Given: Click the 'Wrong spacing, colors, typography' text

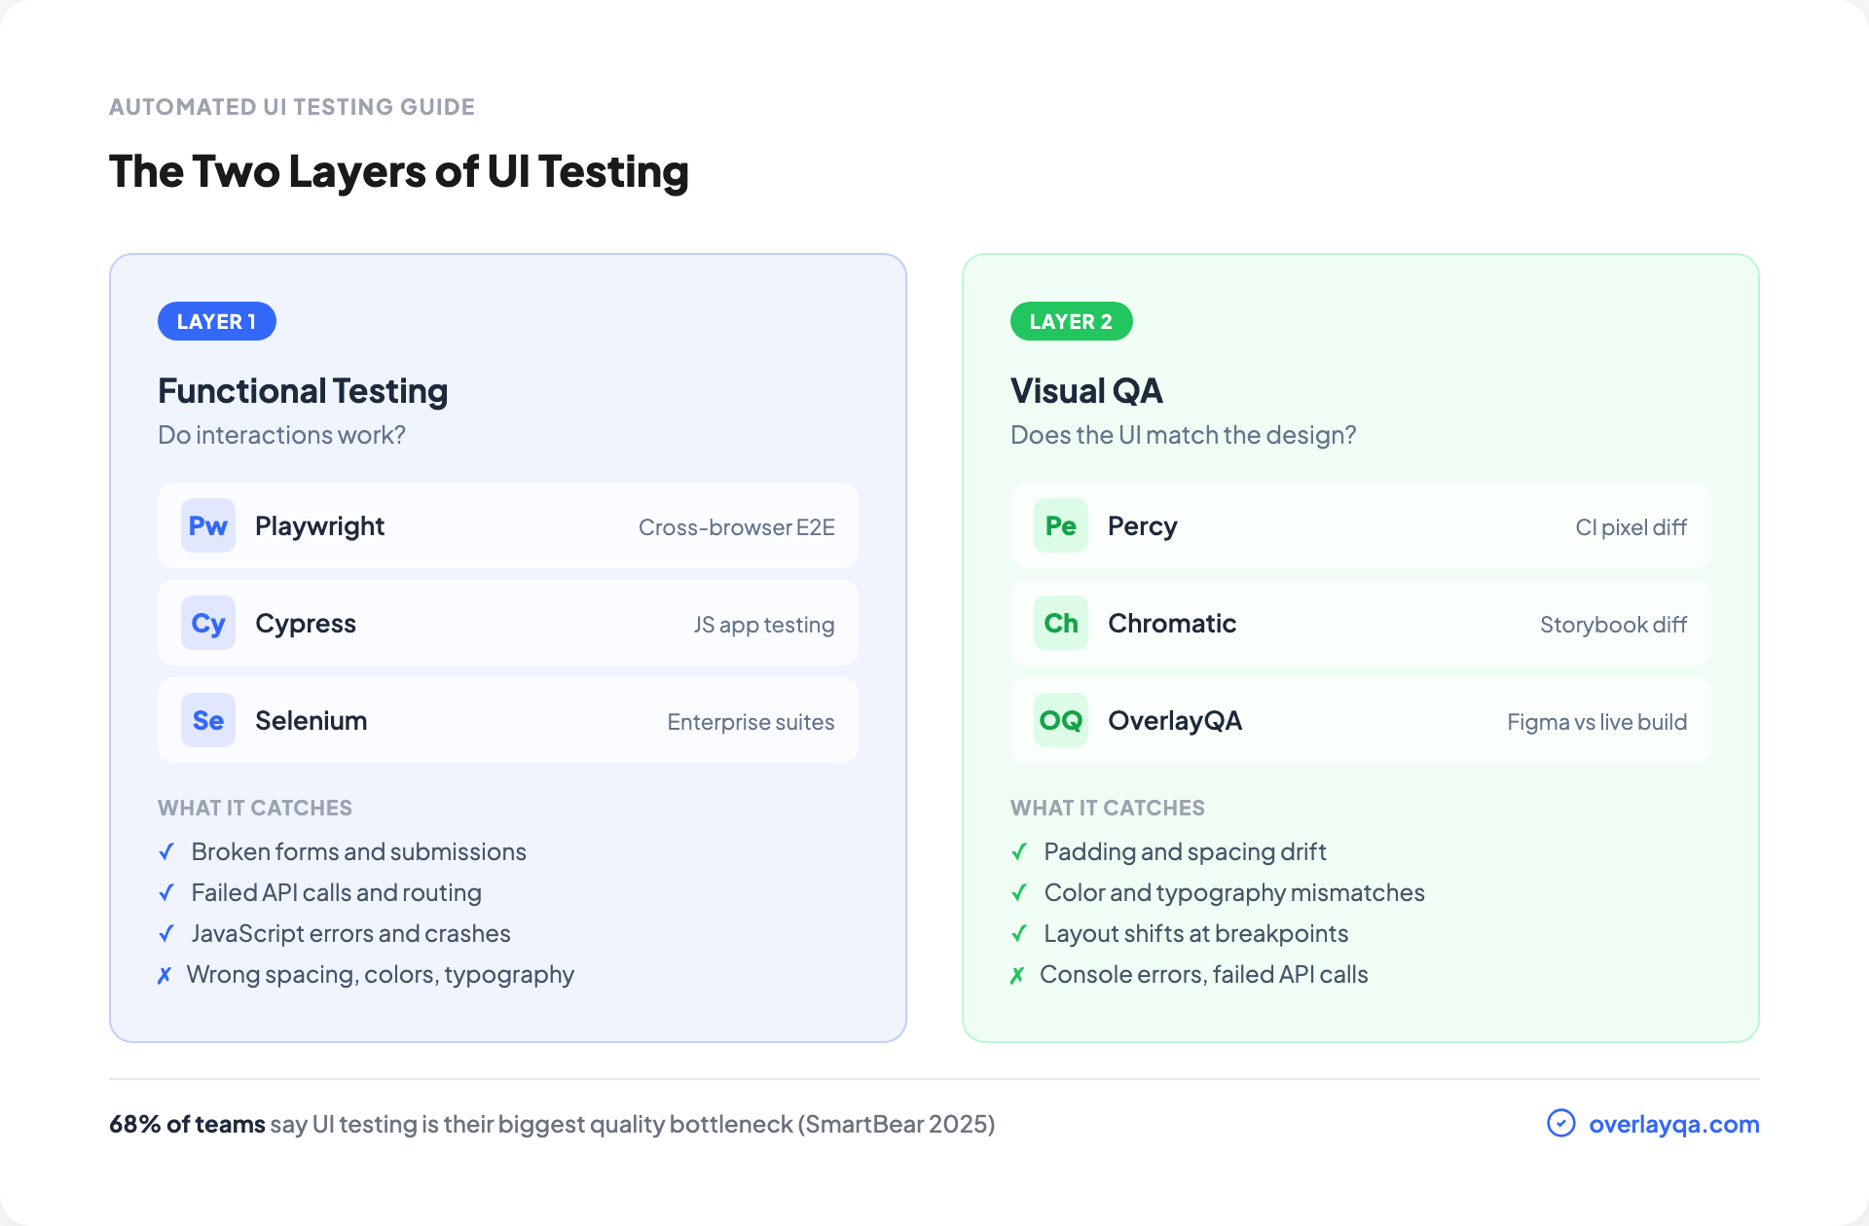Looking at the screenshot, I should [x=381, y=975].
